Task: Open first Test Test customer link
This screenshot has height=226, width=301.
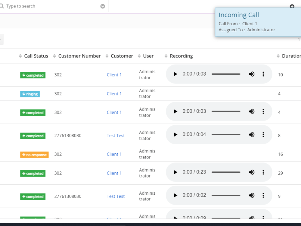Action: (116, 136)
